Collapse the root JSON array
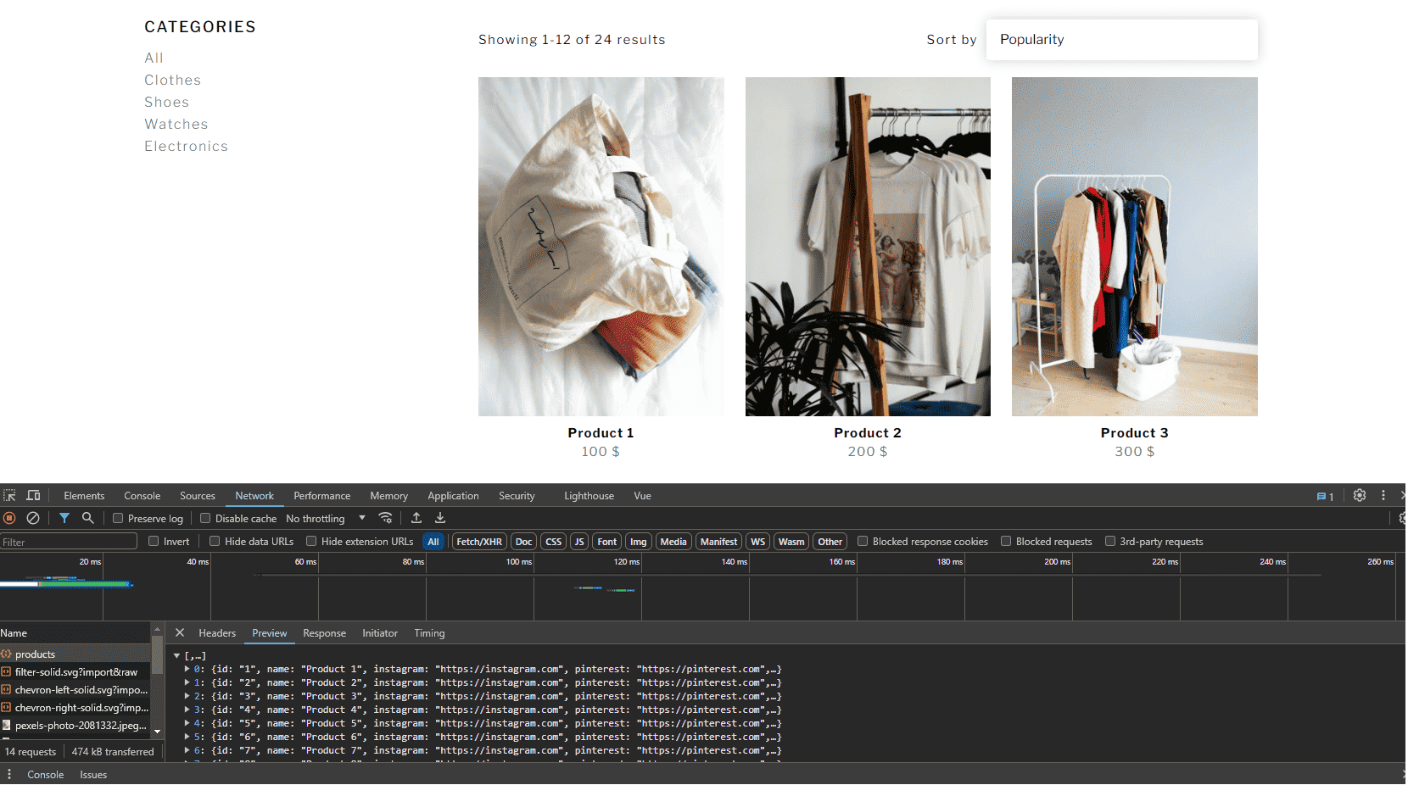 [176, 656]
